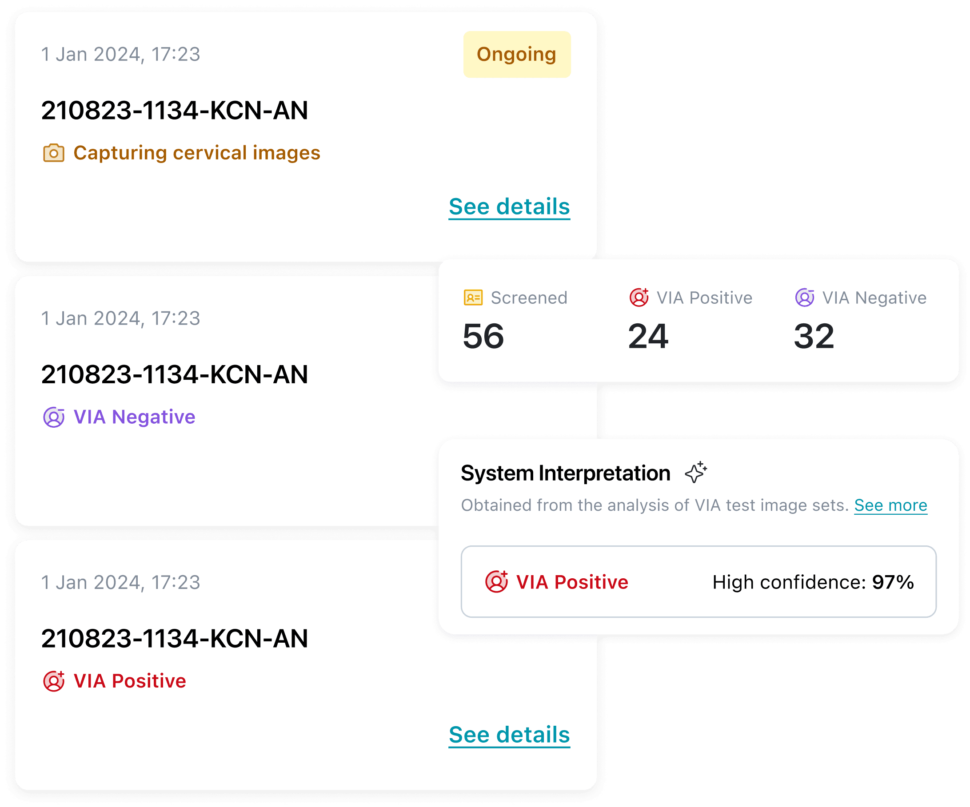Click the ID 210823-1134-KCN-AN on Ongoing card

click(x=174, y=110)
